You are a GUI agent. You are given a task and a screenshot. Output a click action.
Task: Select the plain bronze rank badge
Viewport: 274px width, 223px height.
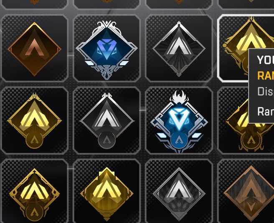tap(34, 48)
